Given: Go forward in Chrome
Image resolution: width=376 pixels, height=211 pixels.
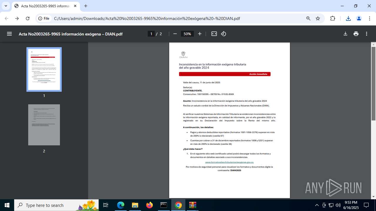Looking at the screenshot, I should (x=17, y=18).
